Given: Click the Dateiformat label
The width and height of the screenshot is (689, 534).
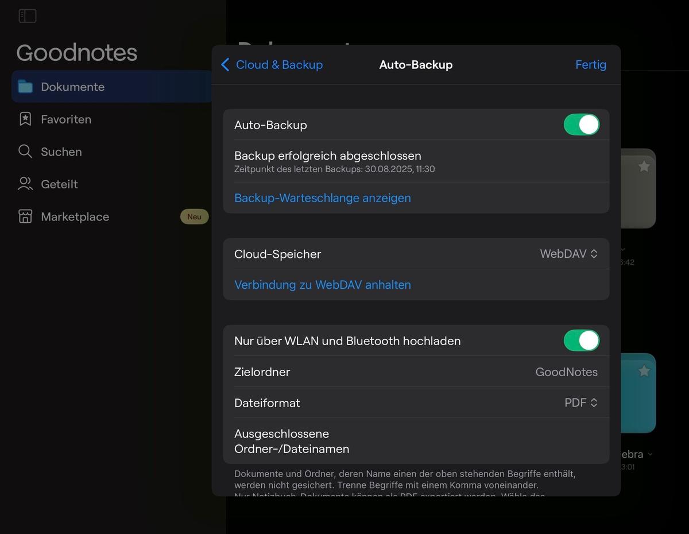Looking at the screenshot, I should pos(267,403).
